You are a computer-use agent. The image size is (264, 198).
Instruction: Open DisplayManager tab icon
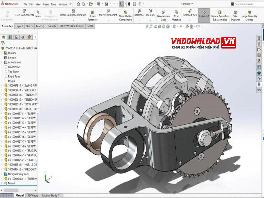pyautogui.click(x=29, y=37)
